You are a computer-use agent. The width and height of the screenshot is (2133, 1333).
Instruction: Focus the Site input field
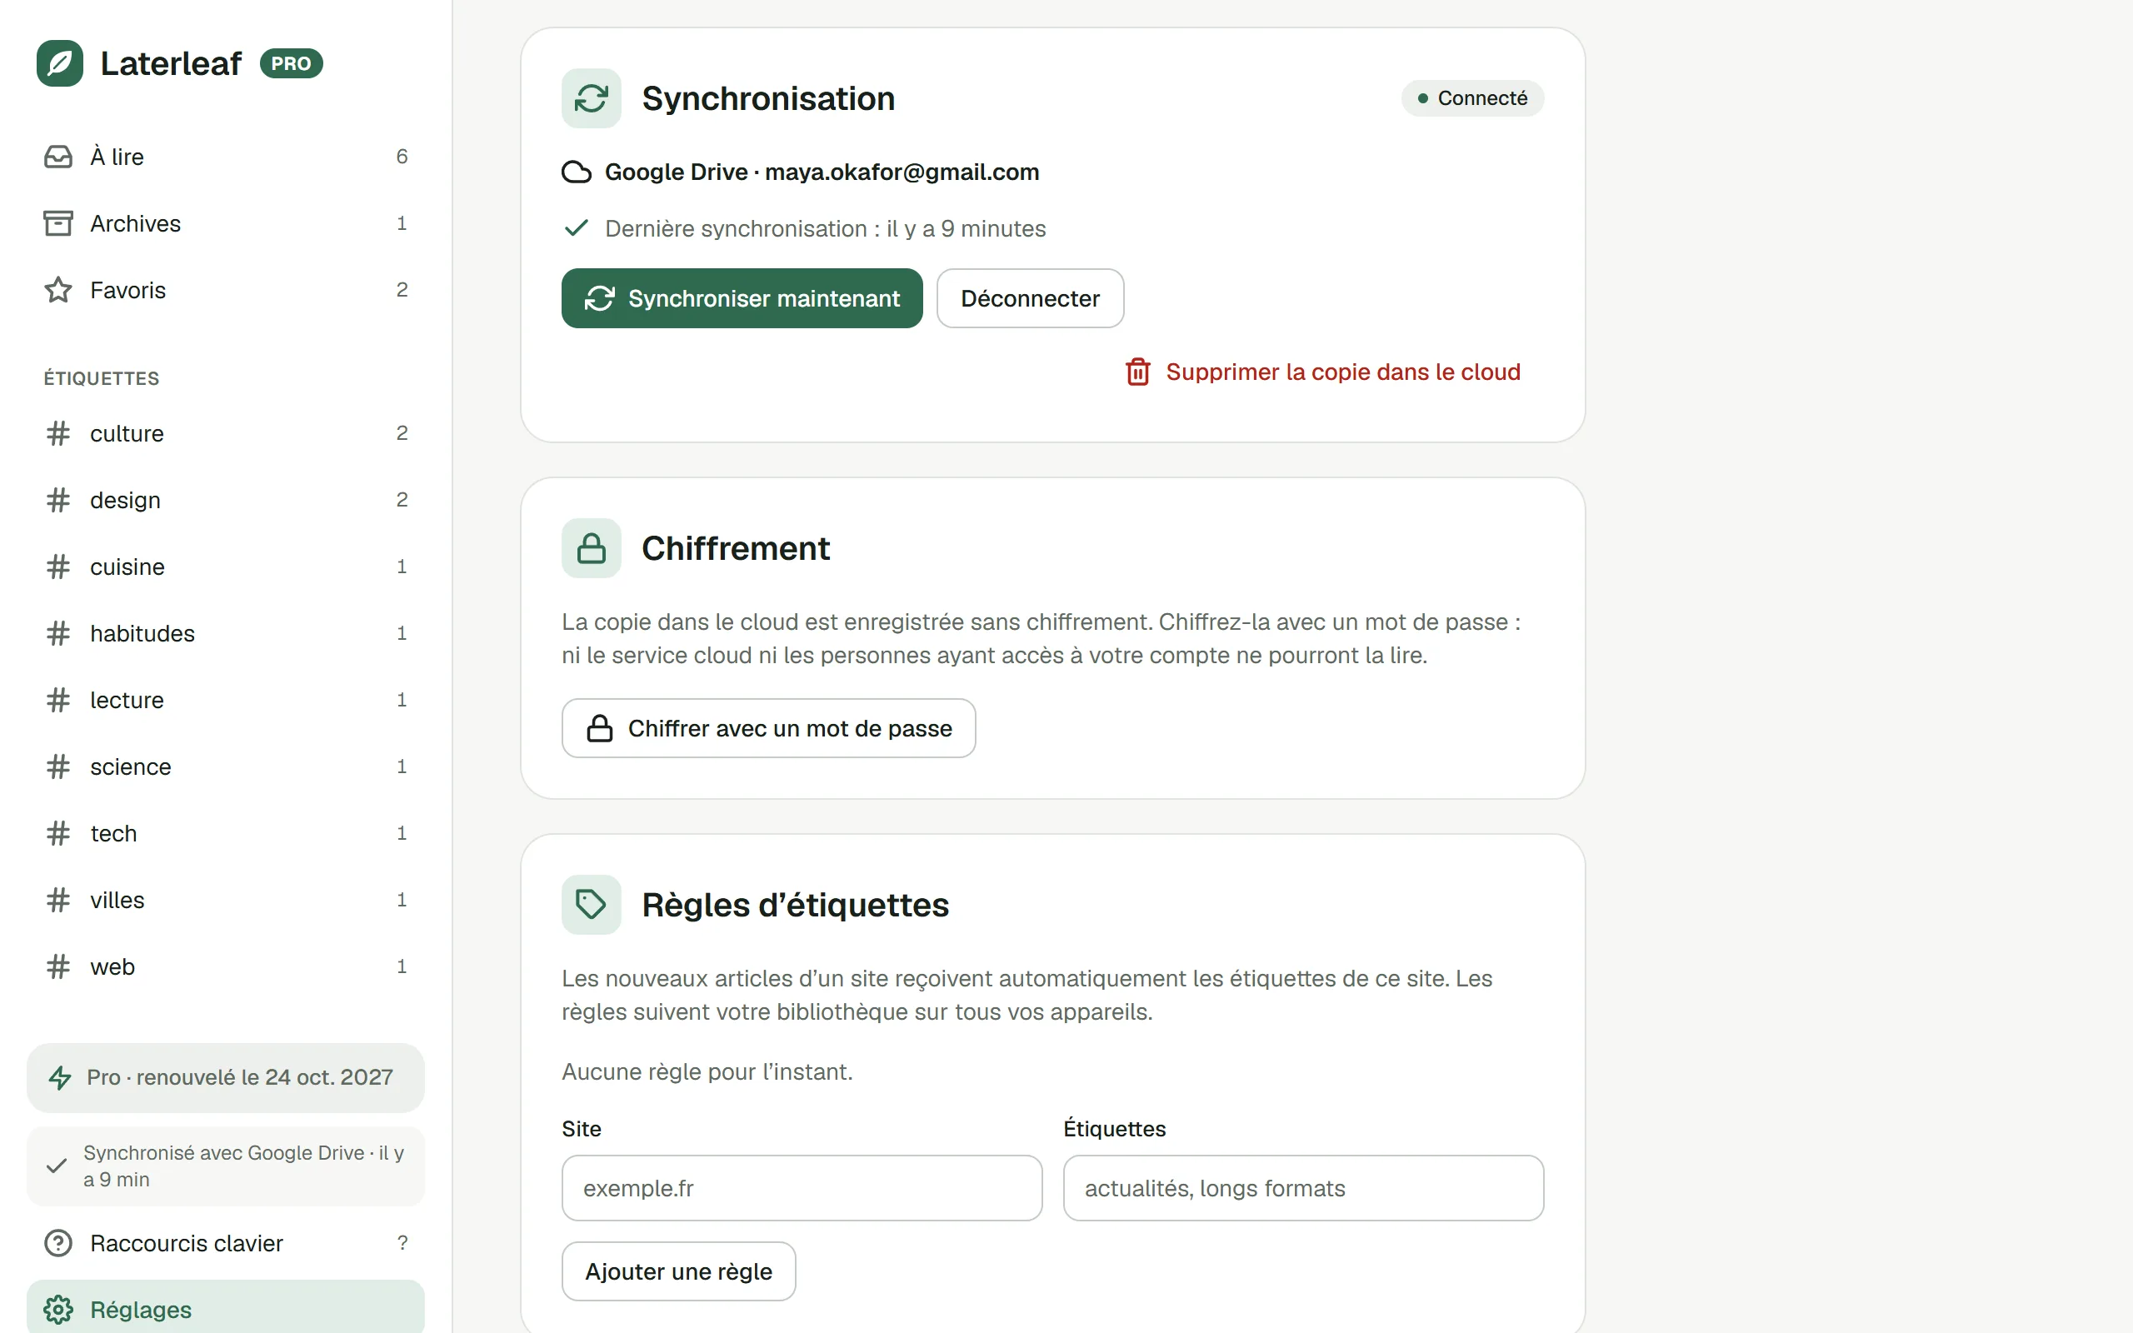tap(802, 1188)
